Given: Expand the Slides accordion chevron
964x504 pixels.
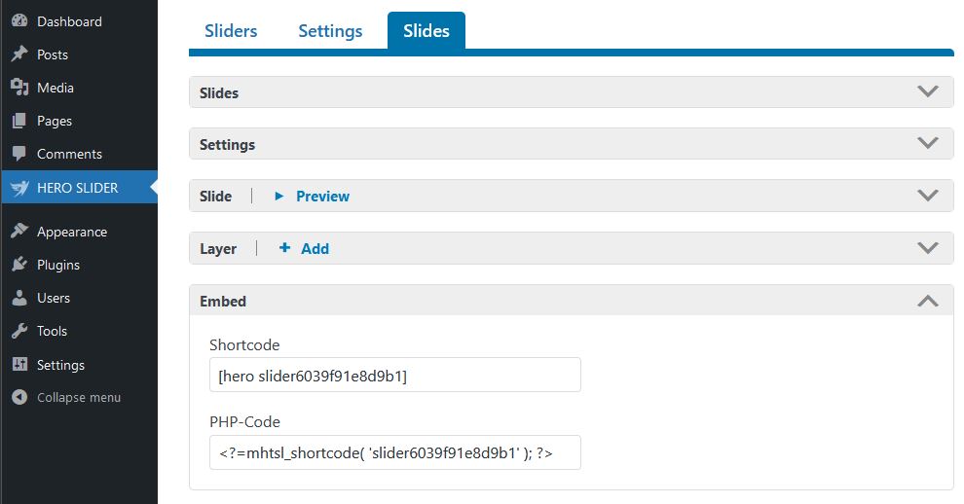Looking at the screenshot, I should 928,91.
